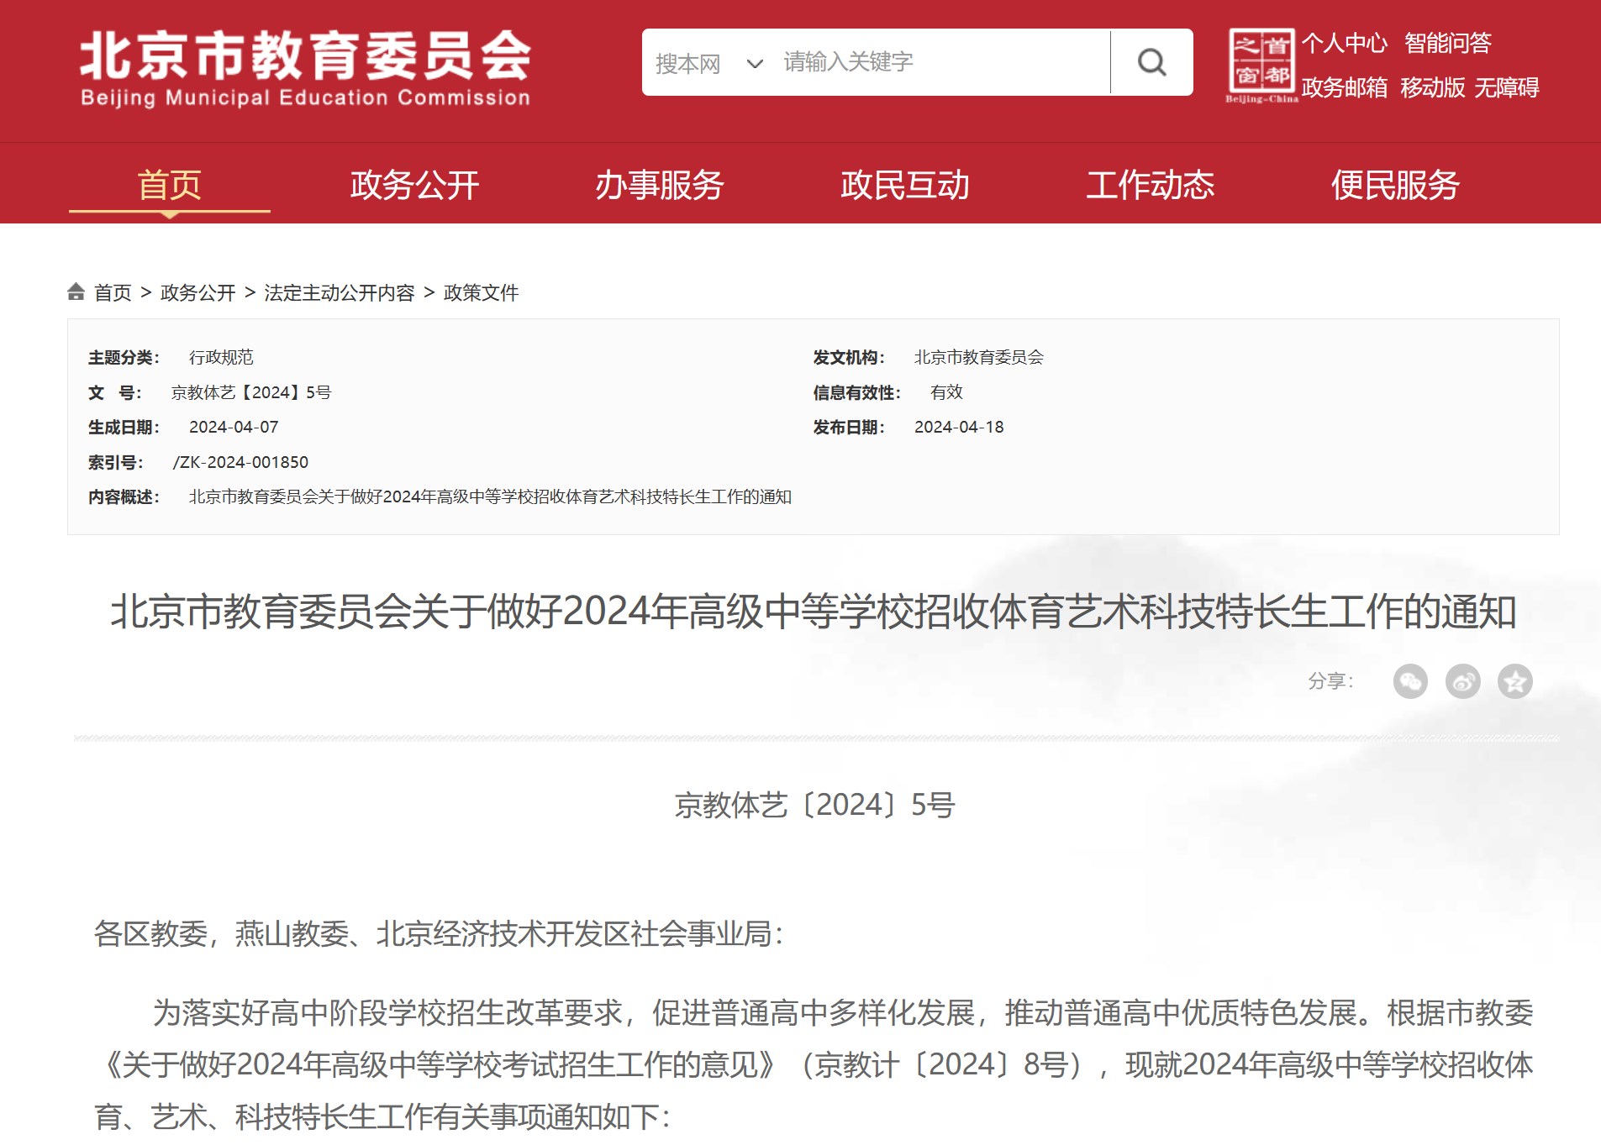The image size is (1601, 1145).
Task: Open 智能问答 link
Action: 1447,43
